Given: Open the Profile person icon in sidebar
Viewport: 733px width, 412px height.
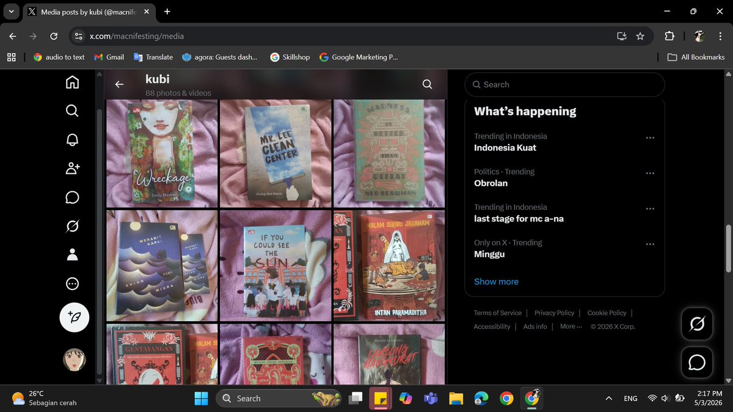Looking at the screenshot, I should [72, 255].
